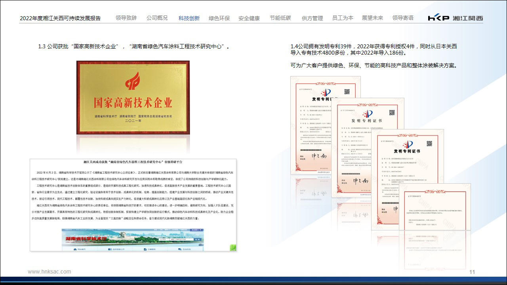Click the 国家高新技术企业 gold plaque image
Image resolution: width=507 pixels, height=285 pixels.
(x=133, y=97)
